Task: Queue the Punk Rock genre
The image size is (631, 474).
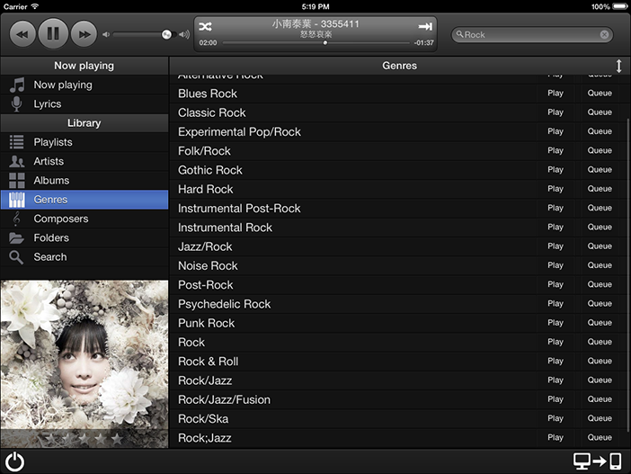Action: click(x=600, y=323)
